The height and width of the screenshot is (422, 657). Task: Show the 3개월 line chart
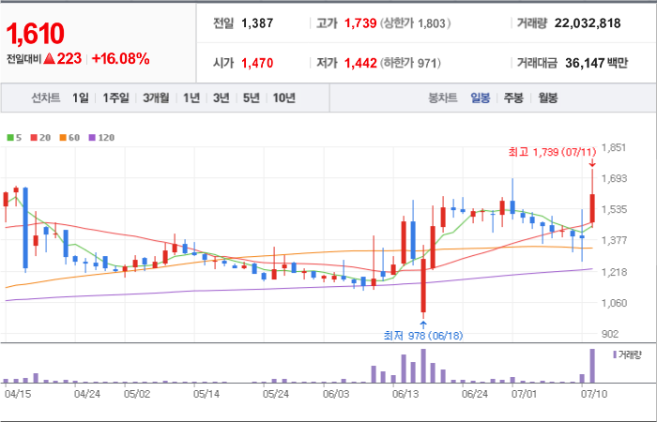point(156,98)
